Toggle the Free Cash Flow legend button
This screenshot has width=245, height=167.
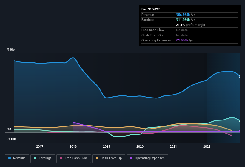tap(74, 158)
